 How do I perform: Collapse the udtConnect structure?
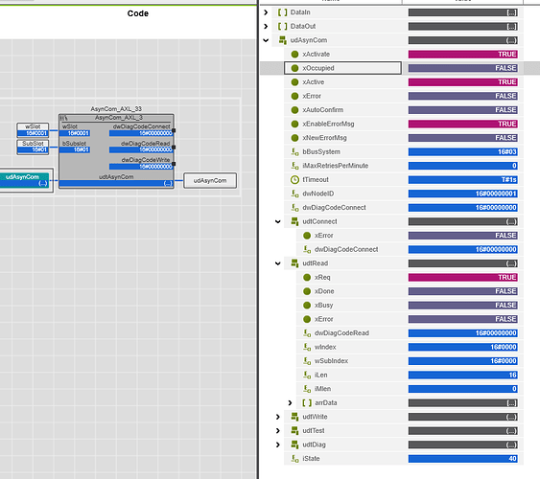(x=278, y=222)
